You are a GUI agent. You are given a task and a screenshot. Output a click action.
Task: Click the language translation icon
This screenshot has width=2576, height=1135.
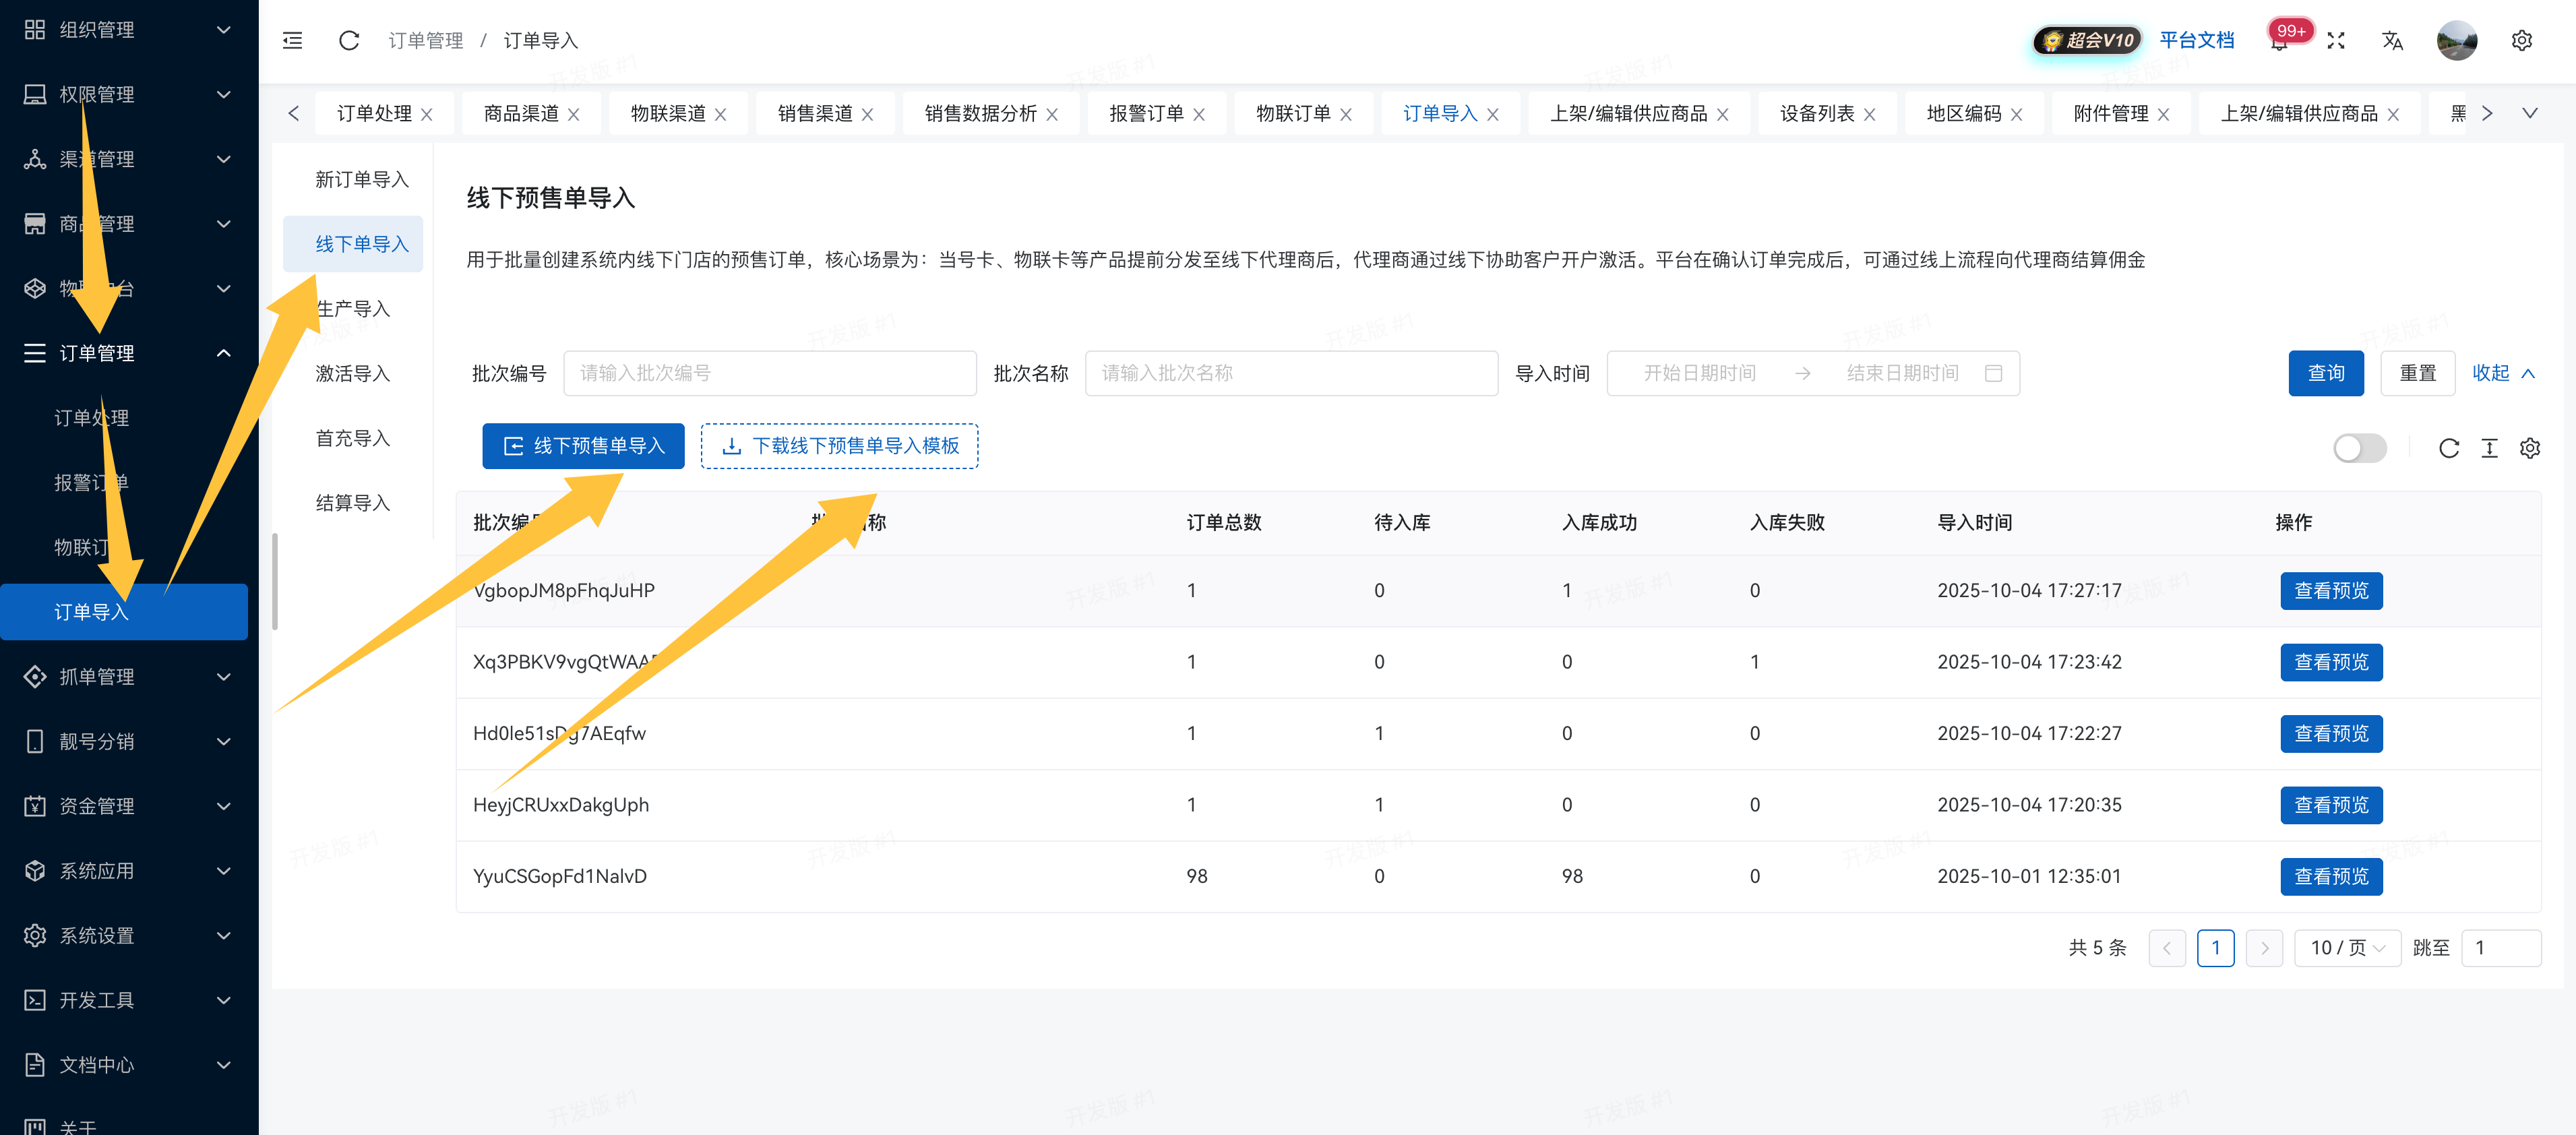tap(2392, 40)
